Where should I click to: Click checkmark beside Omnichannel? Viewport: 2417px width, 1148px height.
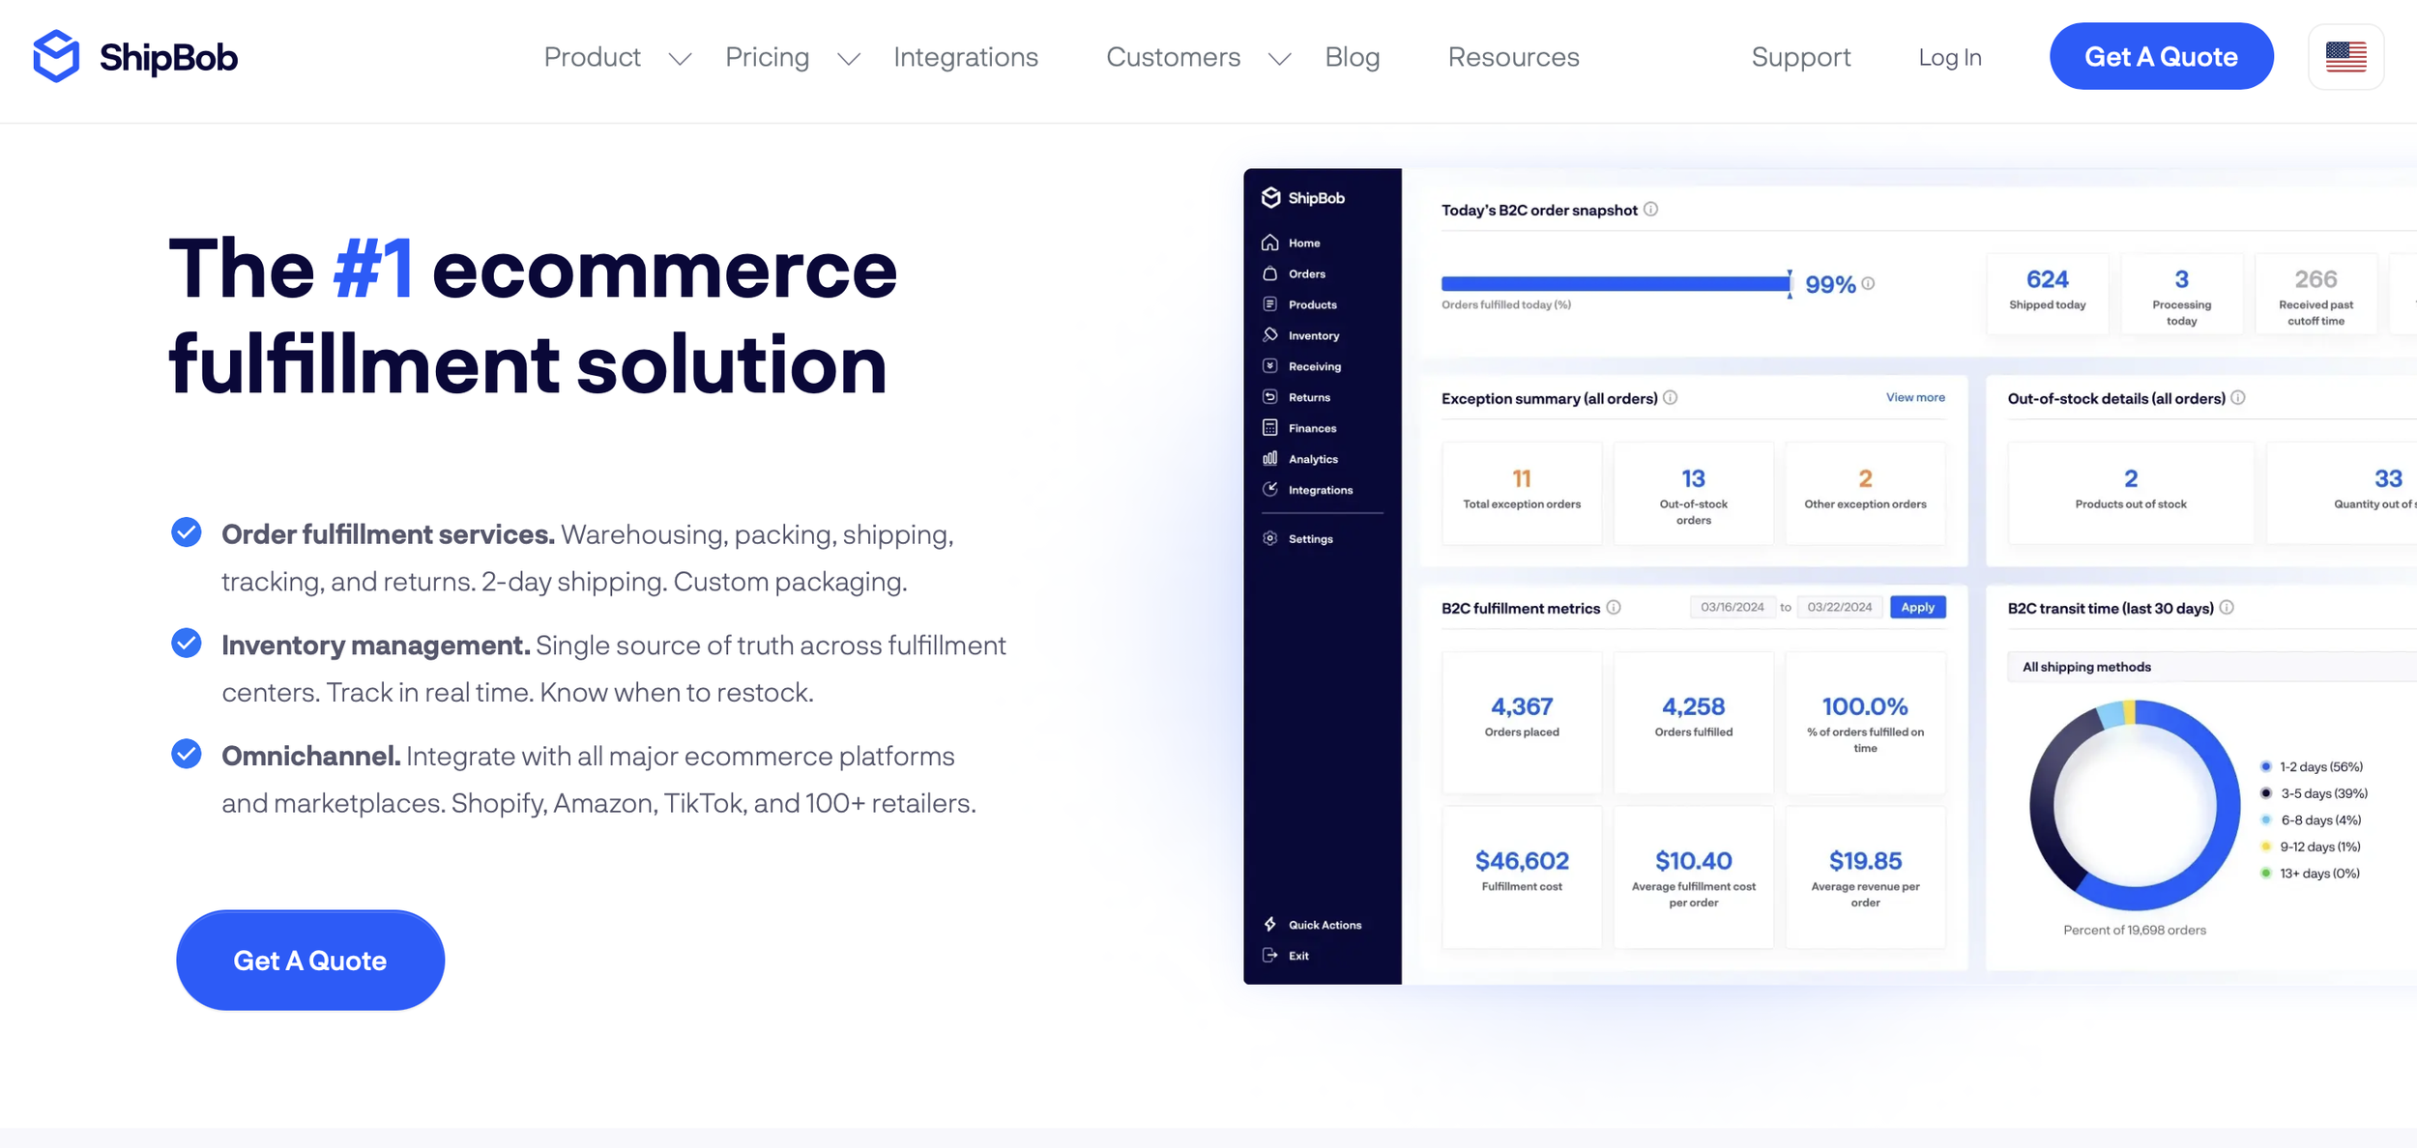[x=187, y=754]
